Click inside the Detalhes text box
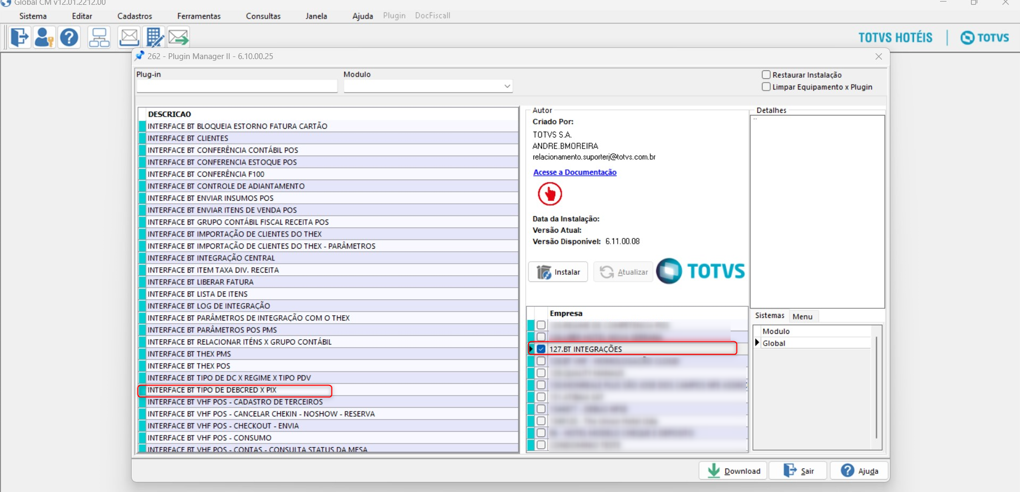The width and height of the screenshot is (1020, 492). 817,212
